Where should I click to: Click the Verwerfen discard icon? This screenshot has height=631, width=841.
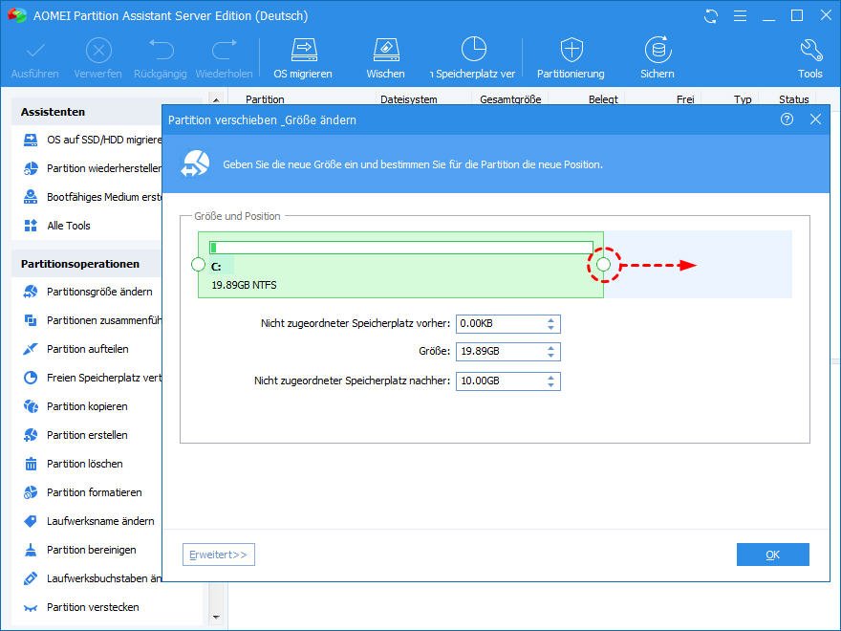click(x=98, y=51)
